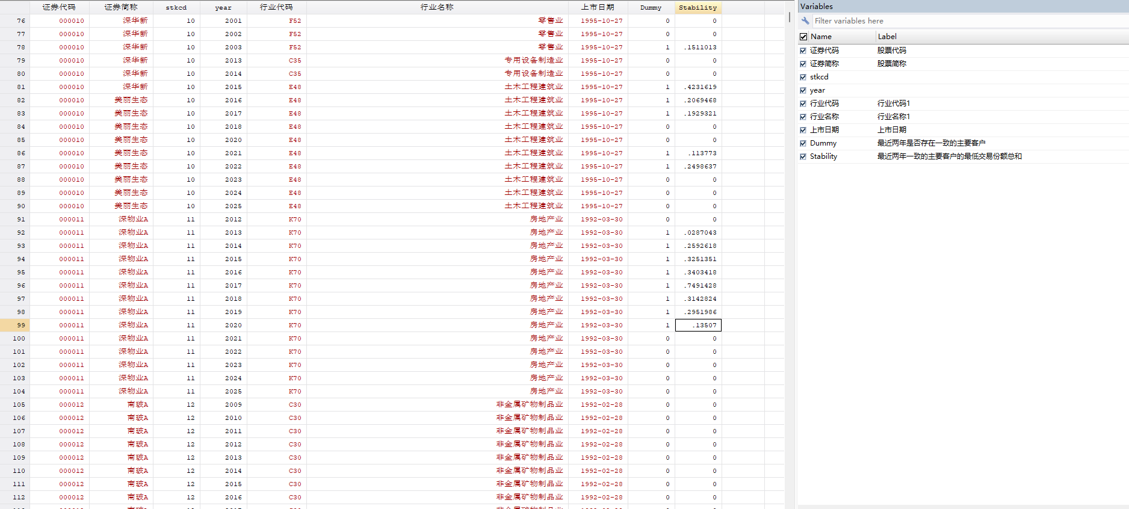Click the vertical scrollbar thumb of data grid
This screenshot has height=509, width=1129.
pyautogui.click(x=790, y=17)
